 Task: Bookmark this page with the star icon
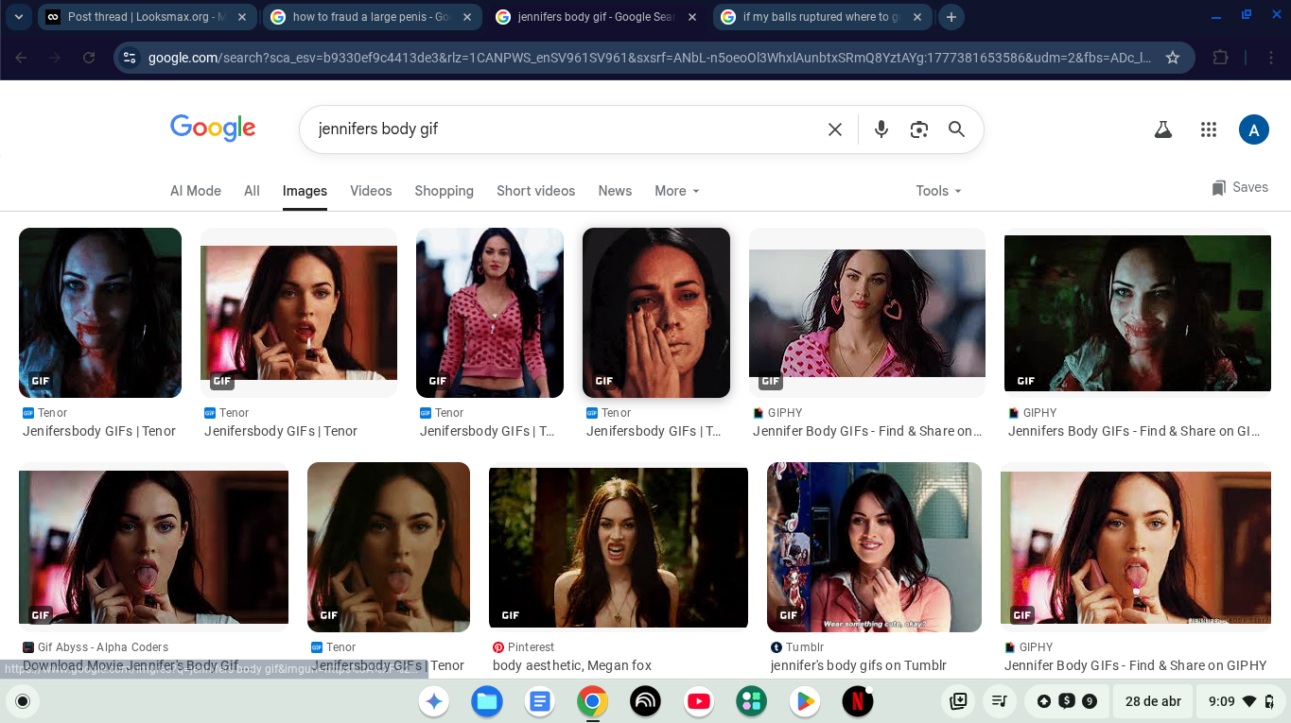pyautogui.click(x=1173, y=58)
